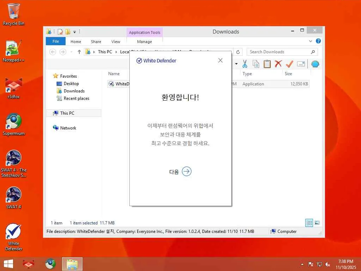Screen dimensions: 361x271
Task: Open the View ribbon tab
Action: click(x=116, y=42)
